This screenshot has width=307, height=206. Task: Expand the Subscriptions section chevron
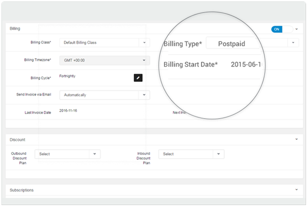297,189
